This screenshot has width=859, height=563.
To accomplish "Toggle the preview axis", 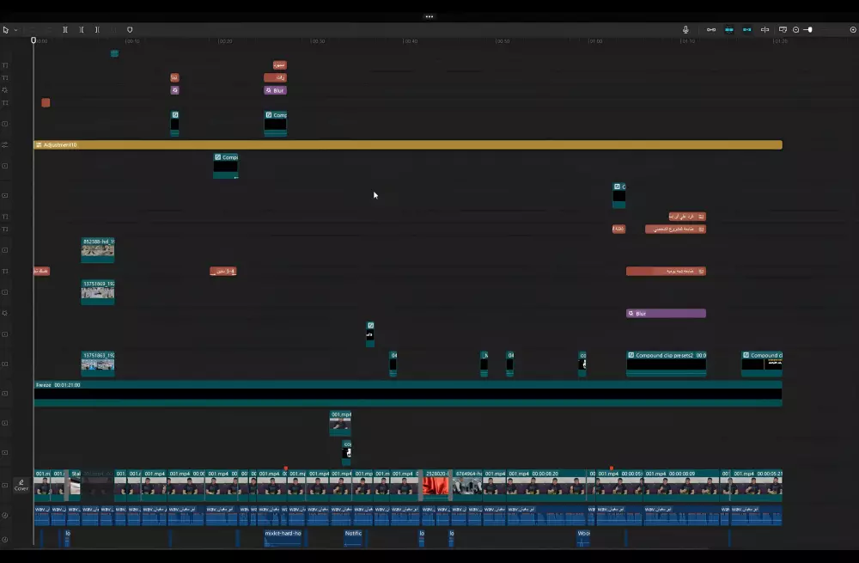I will pyautogui.click(x=765, y=29).
